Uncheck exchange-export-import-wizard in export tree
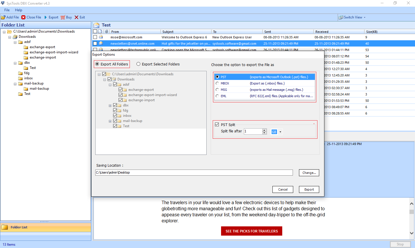This screenshot has height=248, width=415. pyautogui.click(x=120, y=95)
